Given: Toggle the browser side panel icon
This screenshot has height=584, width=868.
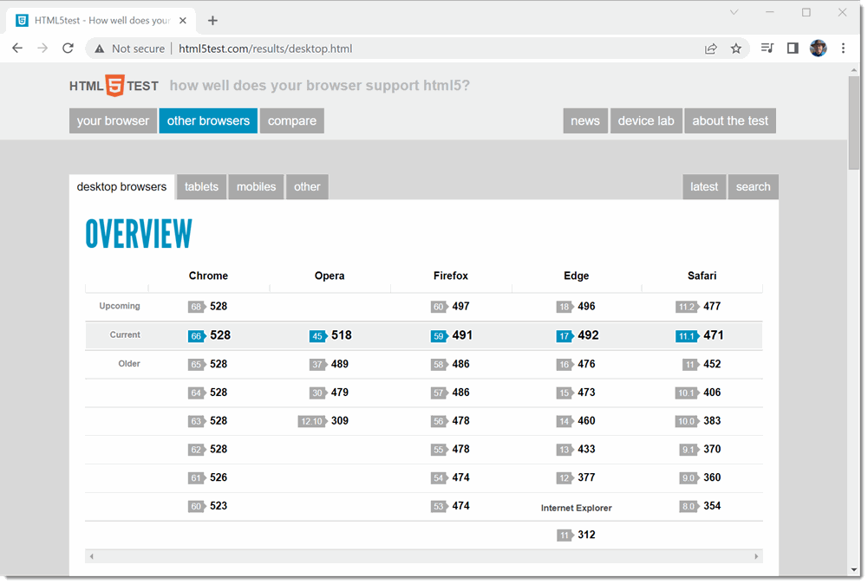Looking at the screenshot, I should tap(793, 49).
